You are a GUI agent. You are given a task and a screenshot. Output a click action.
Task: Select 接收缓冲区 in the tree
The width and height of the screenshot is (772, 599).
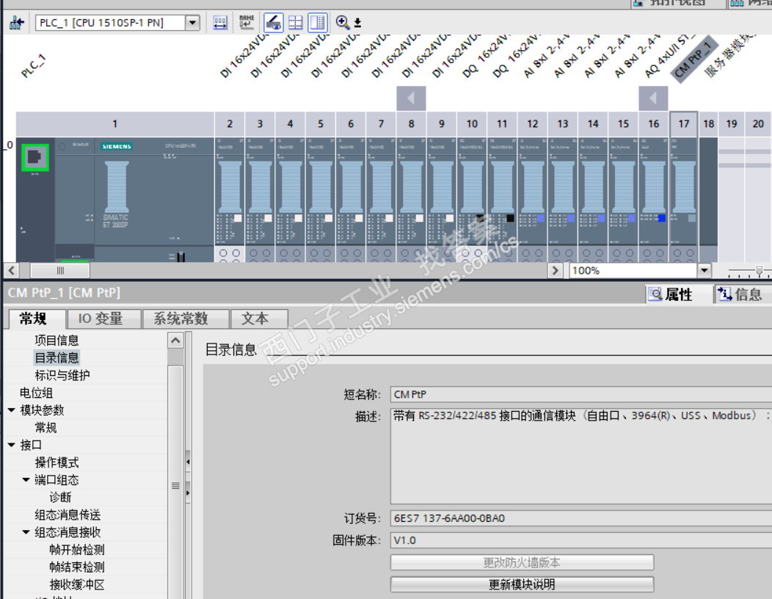(x=77, y=585)
